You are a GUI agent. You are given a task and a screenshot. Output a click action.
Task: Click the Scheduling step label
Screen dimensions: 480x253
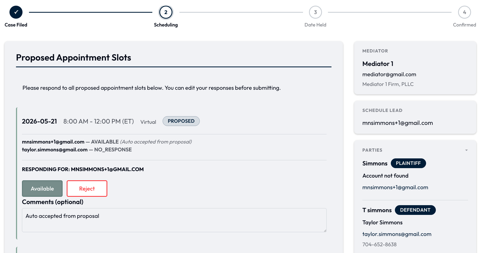[166, 25]
